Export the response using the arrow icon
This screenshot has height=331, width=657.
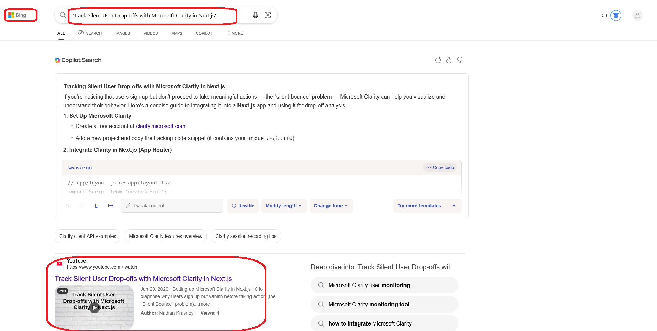pyautogui.click(x=111, y=206)
